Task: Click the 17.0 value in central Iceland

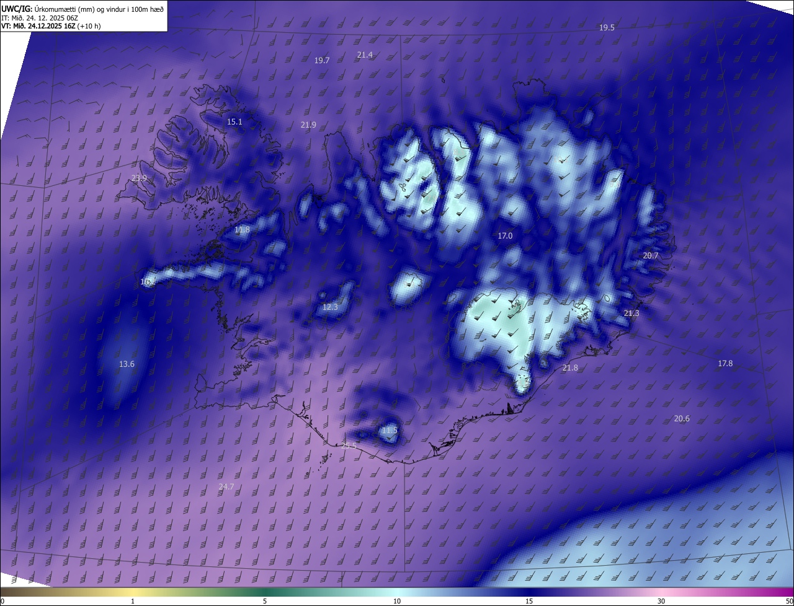Action: (x=505, y=236)
